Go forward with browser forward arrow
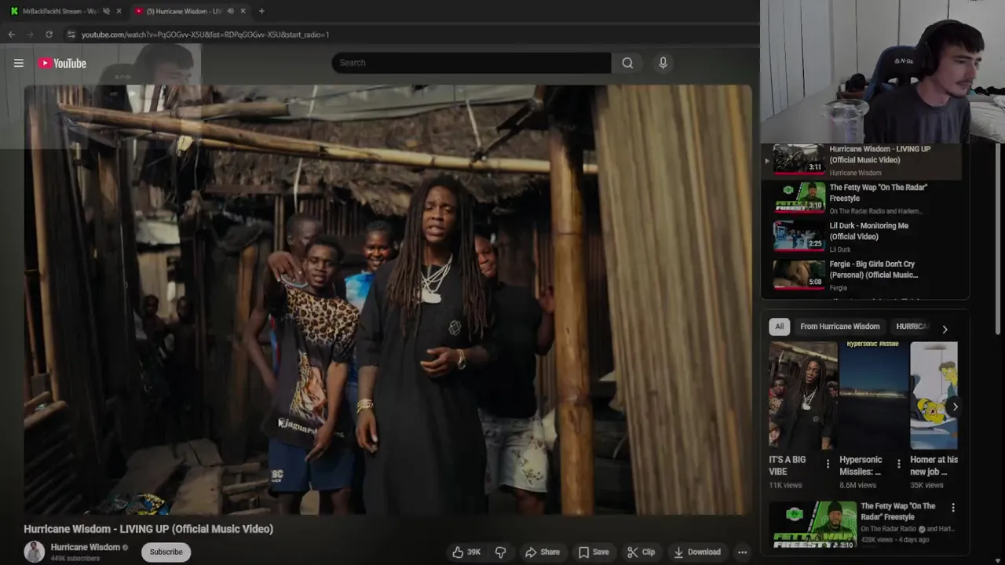 (30, 35)
